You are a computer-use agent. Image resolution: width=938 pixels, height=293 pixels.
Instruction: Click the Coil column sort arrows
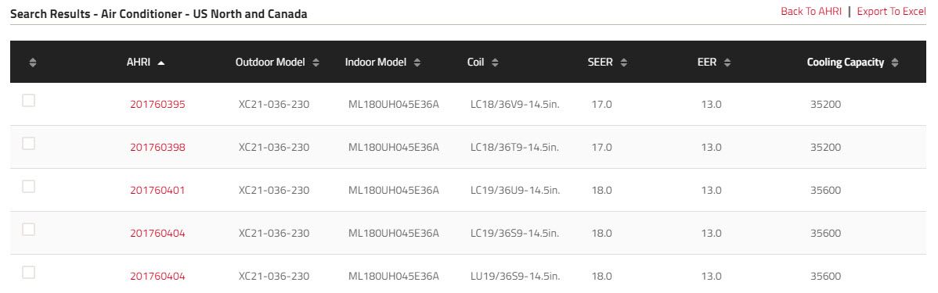click(495, 63)
